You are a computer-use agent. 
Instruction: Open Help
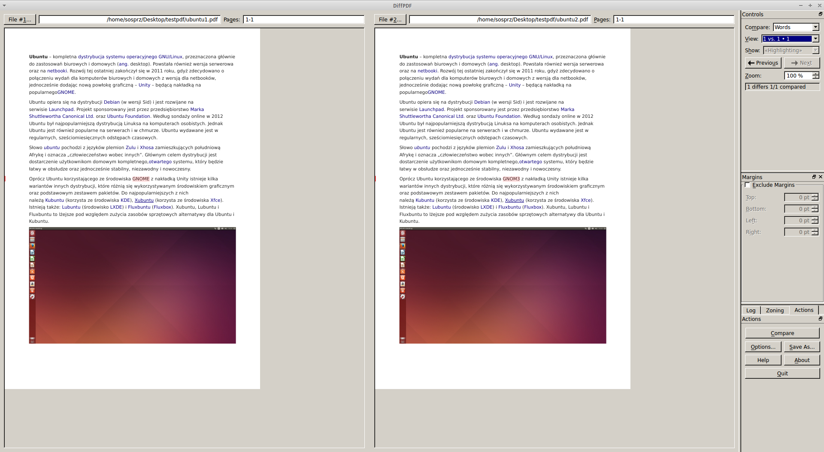pyautogui.click(x=763, y=360)
